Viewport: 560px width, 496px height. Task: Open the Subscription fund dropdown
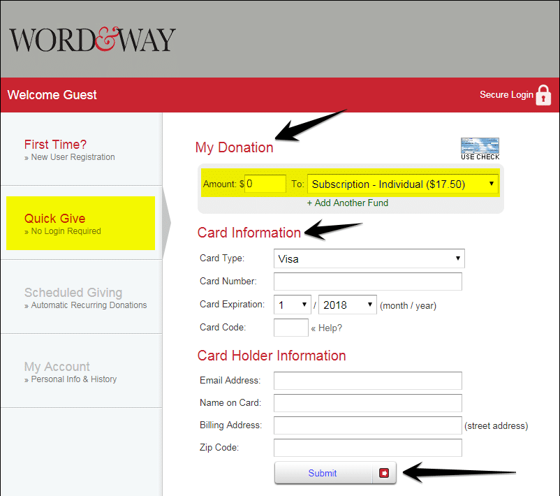(402, 183)
